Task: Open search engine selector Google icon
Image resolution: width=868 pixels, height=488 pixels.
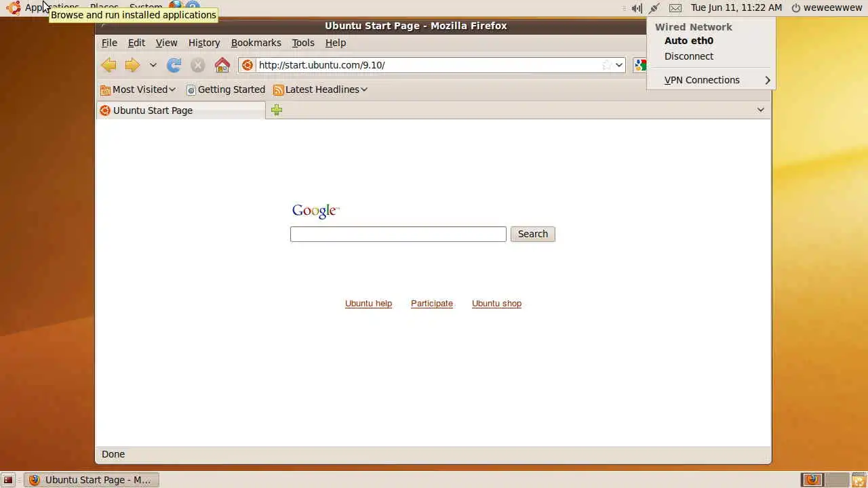Action: pyautogui.click(x=639, y=65)
